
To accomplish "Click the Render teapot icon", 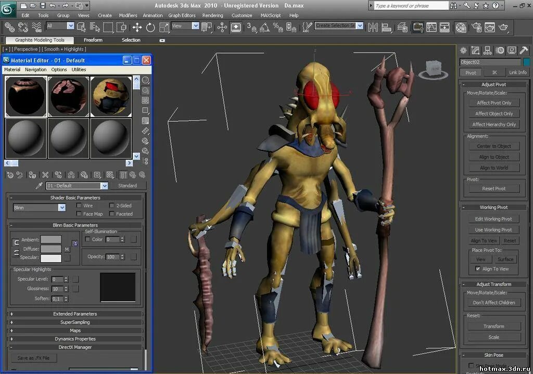I will pos(503,28).
